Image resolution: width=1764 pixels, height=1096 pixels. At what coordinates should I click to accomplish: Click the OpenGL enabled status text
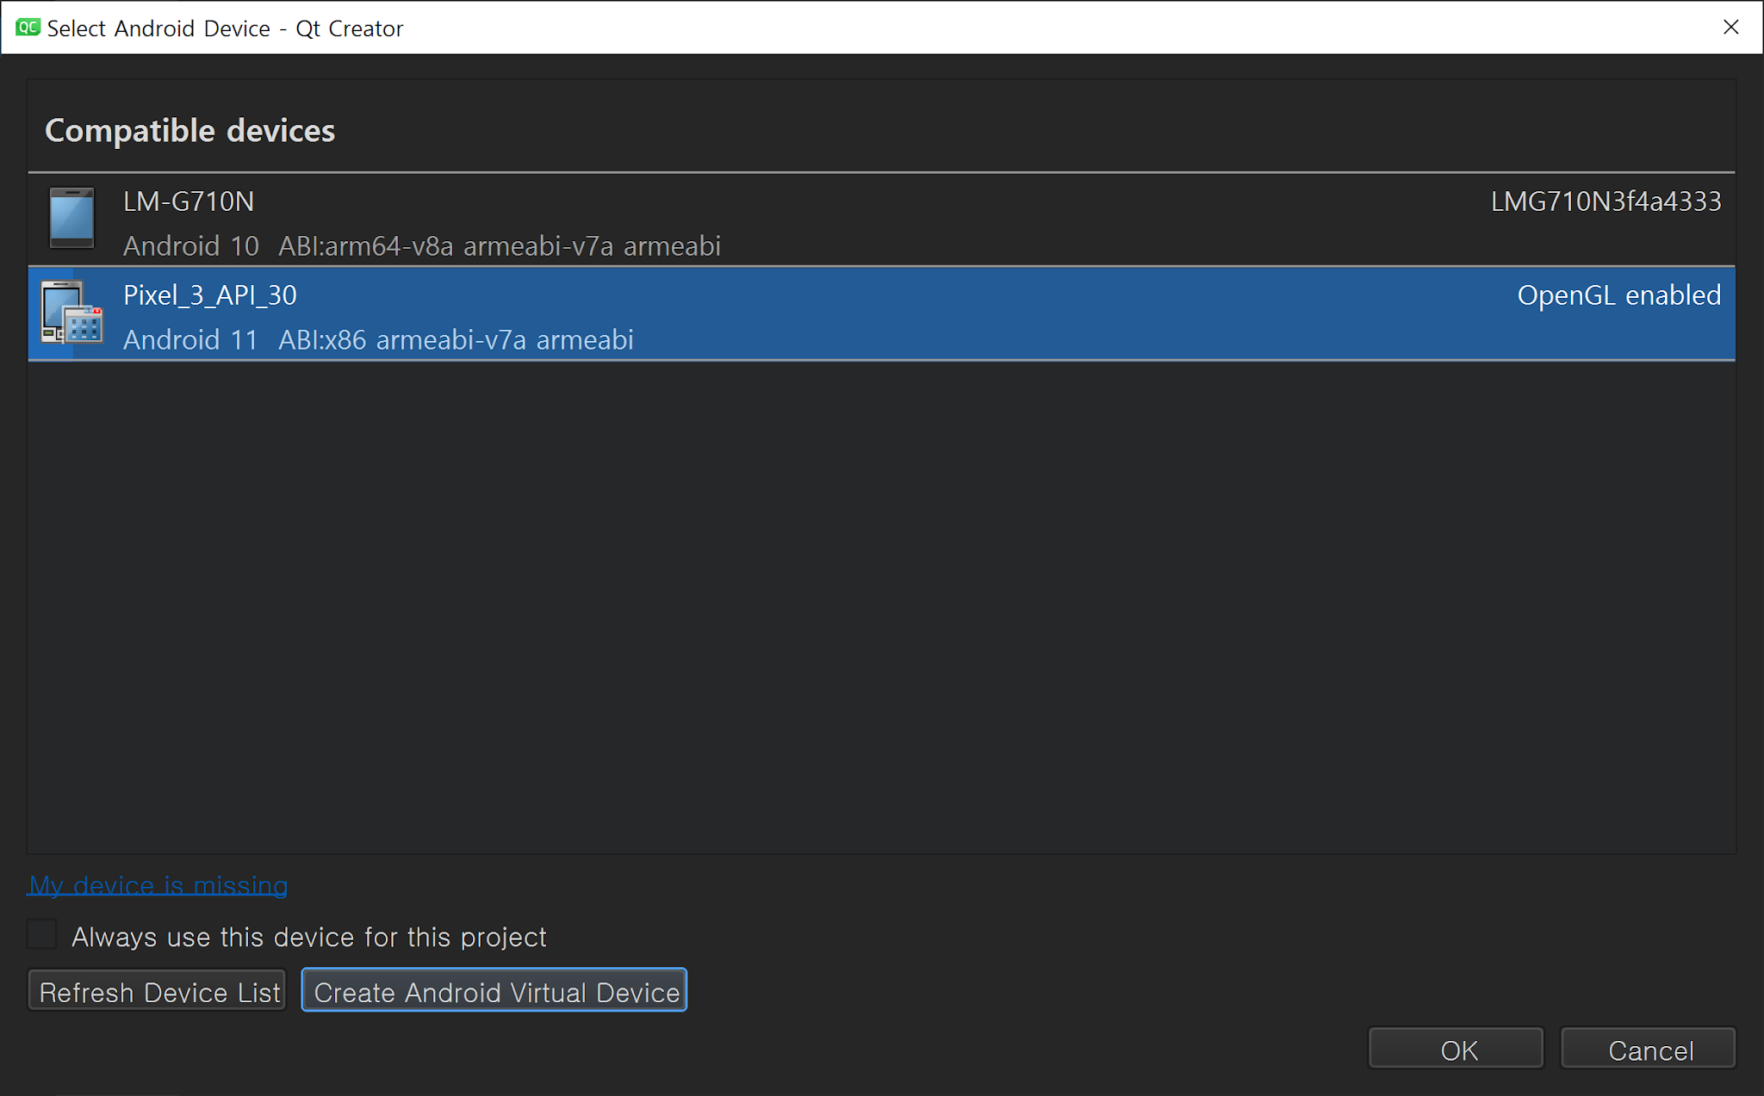coord(1618,295)
